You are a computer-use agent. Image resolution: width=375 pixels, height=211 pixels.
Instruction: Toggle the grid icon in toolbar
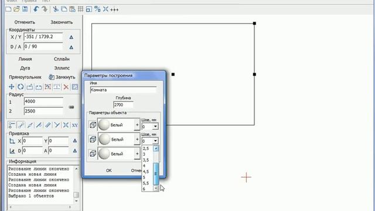coord(81,9)
